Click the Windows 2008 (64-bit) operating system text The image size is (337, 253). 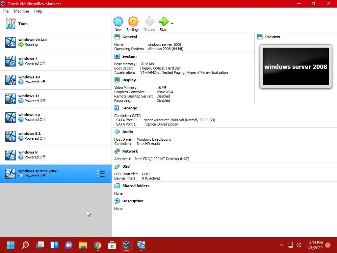[x=165, y=49]
